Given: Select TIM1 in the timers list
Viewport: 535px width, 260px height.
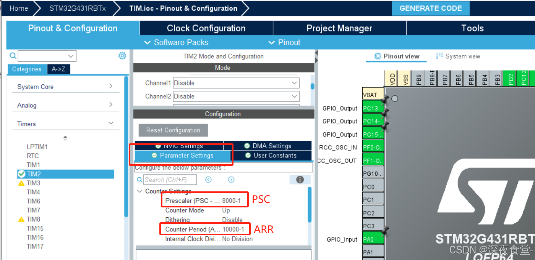Looking at the screenshot, I should 33,165.
